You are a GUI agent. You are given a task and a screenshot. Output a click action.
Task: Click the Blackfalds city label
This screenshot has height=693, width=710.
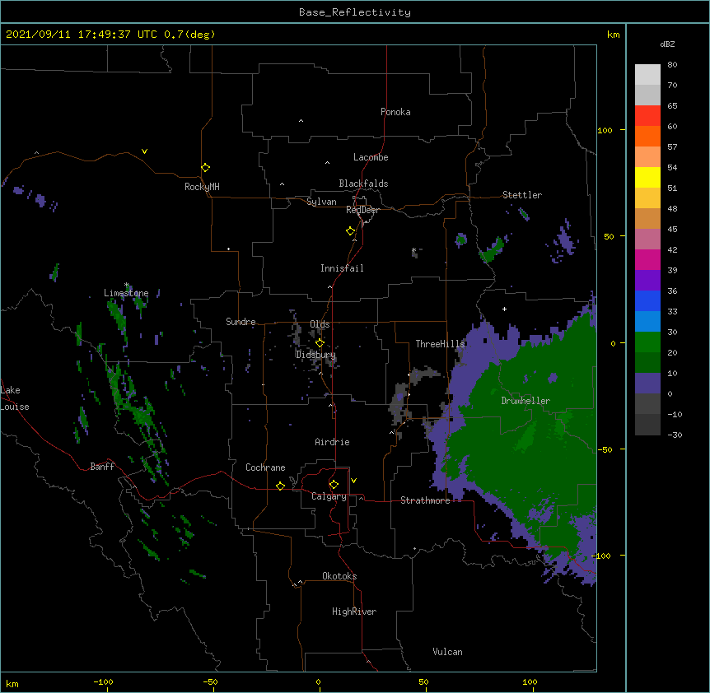pos(363,184)
